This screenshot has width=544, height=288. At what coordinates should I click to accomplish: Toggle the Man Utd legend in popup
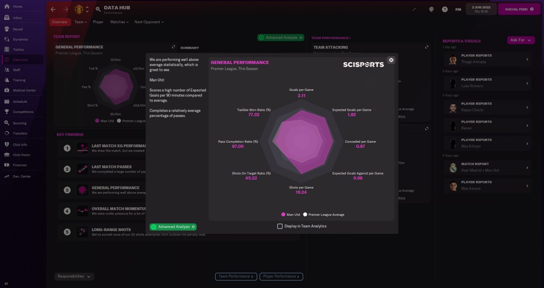click(291, 215)
